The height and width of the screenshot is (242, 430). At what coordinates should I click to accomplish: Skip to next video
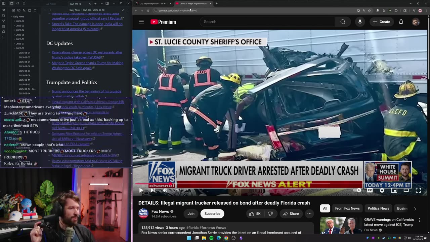click(x=153, y=190)
